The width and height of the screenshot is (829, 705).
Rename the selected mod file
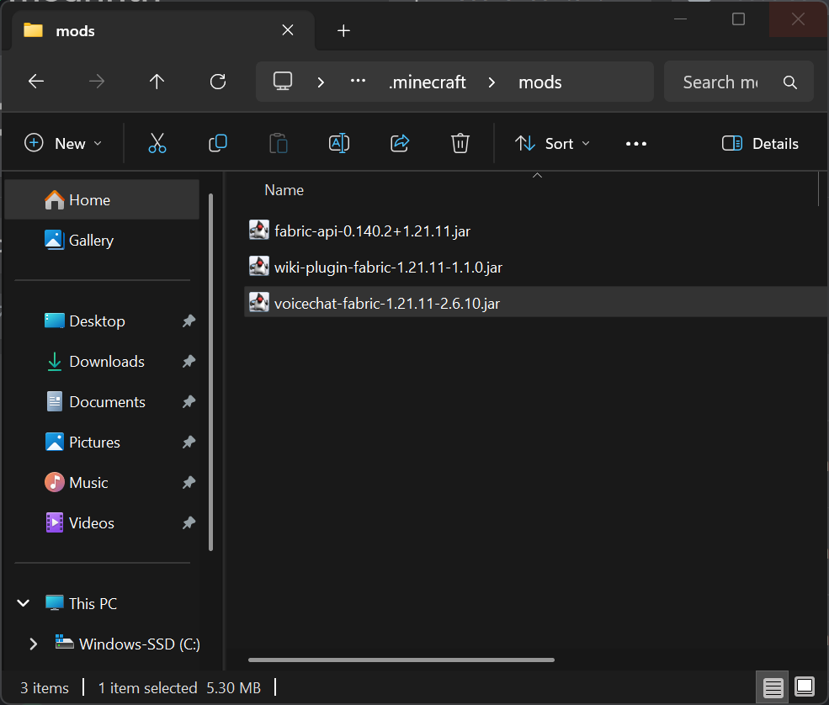(339, 143)
